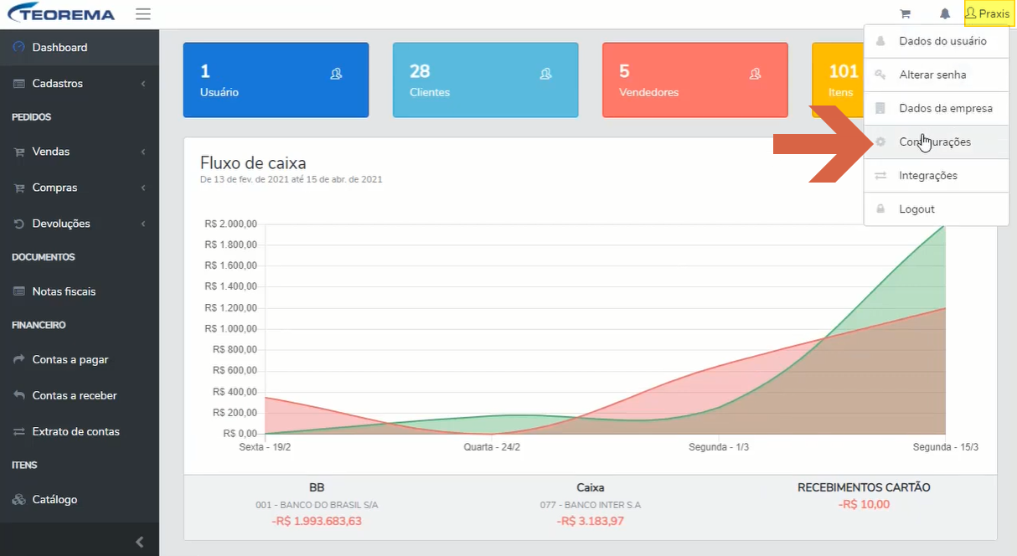Click the Notas fiscais document icon
1017x556 pixels.
coord(18,292)
